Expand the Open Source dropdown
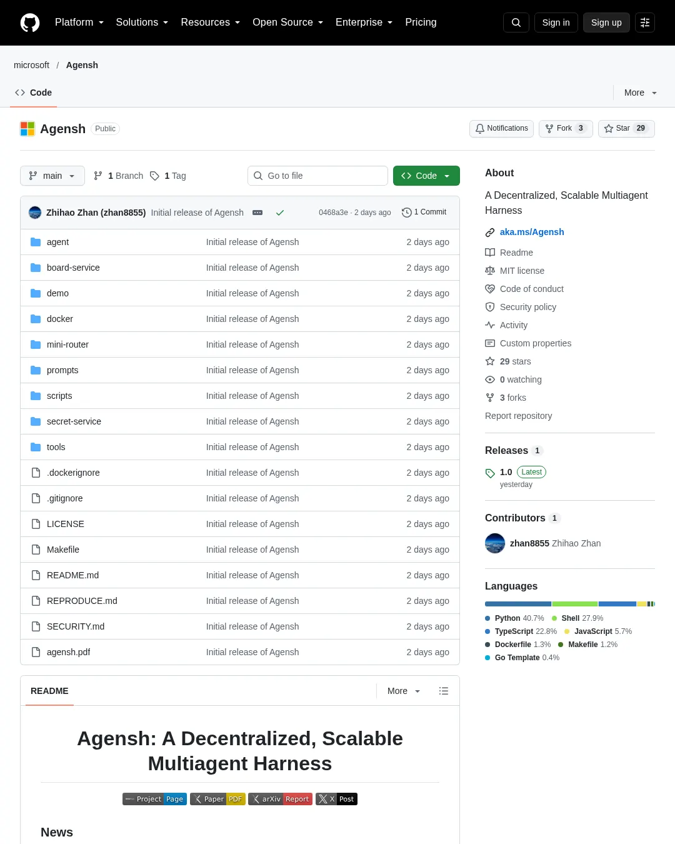 tap(288, 23)
